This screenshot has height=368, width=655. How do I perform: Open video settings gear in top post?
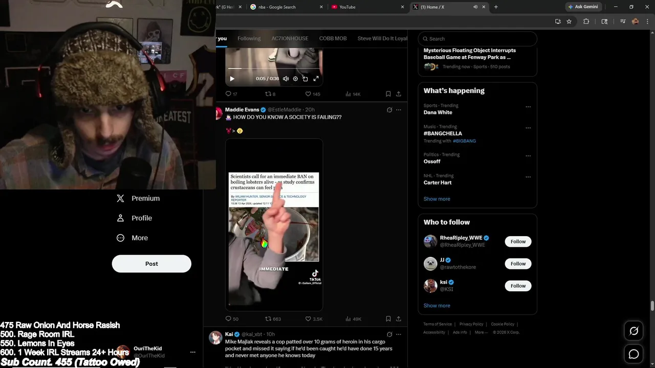coord(295,79)
